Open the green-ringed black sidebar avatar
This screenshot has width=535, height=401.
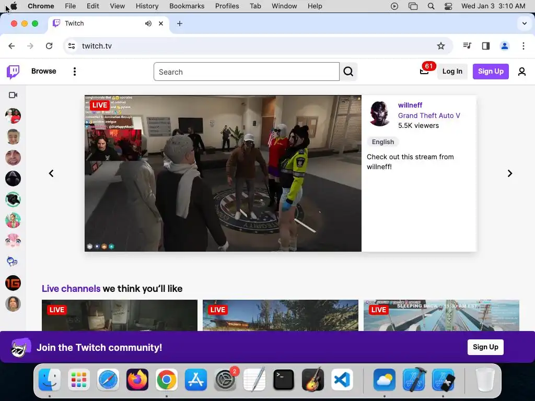point(13,199)
